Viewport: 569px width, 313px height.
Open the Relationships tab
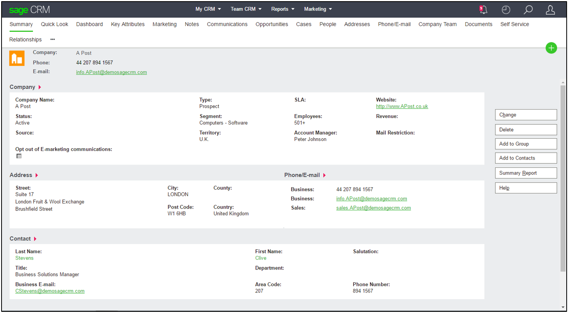[25, 40]
